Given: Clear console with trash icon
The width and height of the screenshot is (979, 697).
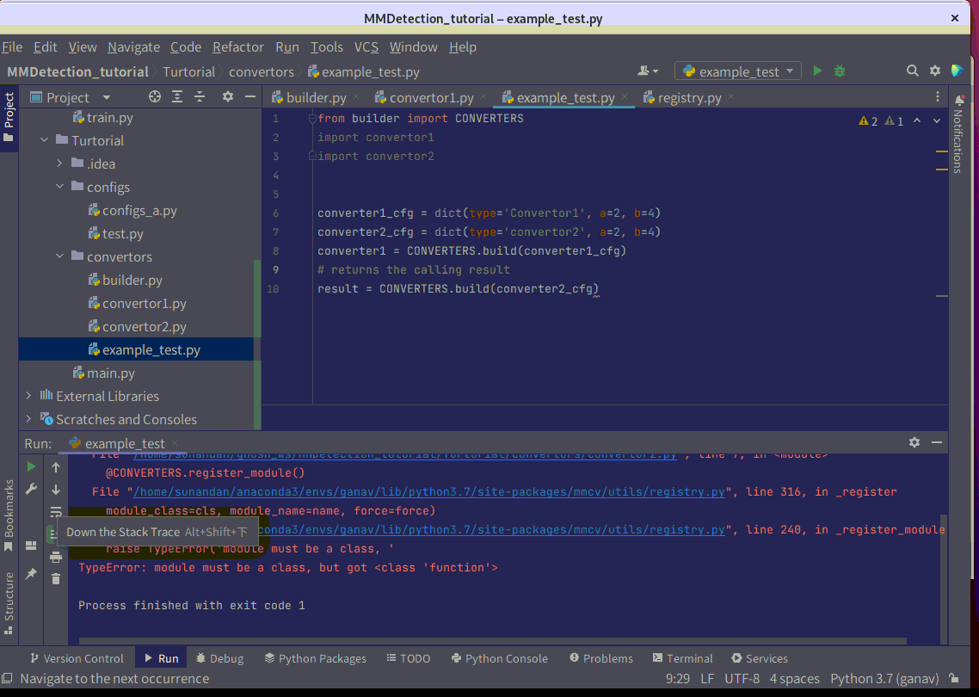Looking at the screenshot, I should click(56, 579).
